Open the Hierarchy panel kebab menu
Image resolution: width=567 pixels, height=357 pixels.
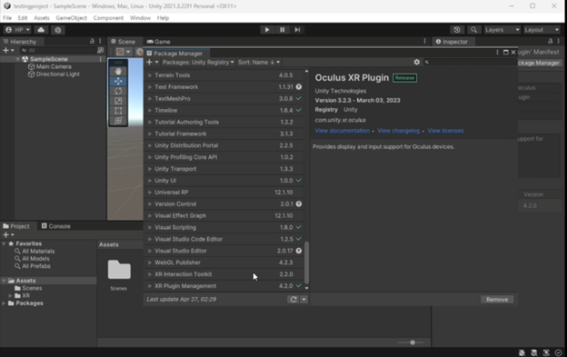[100, 41]
